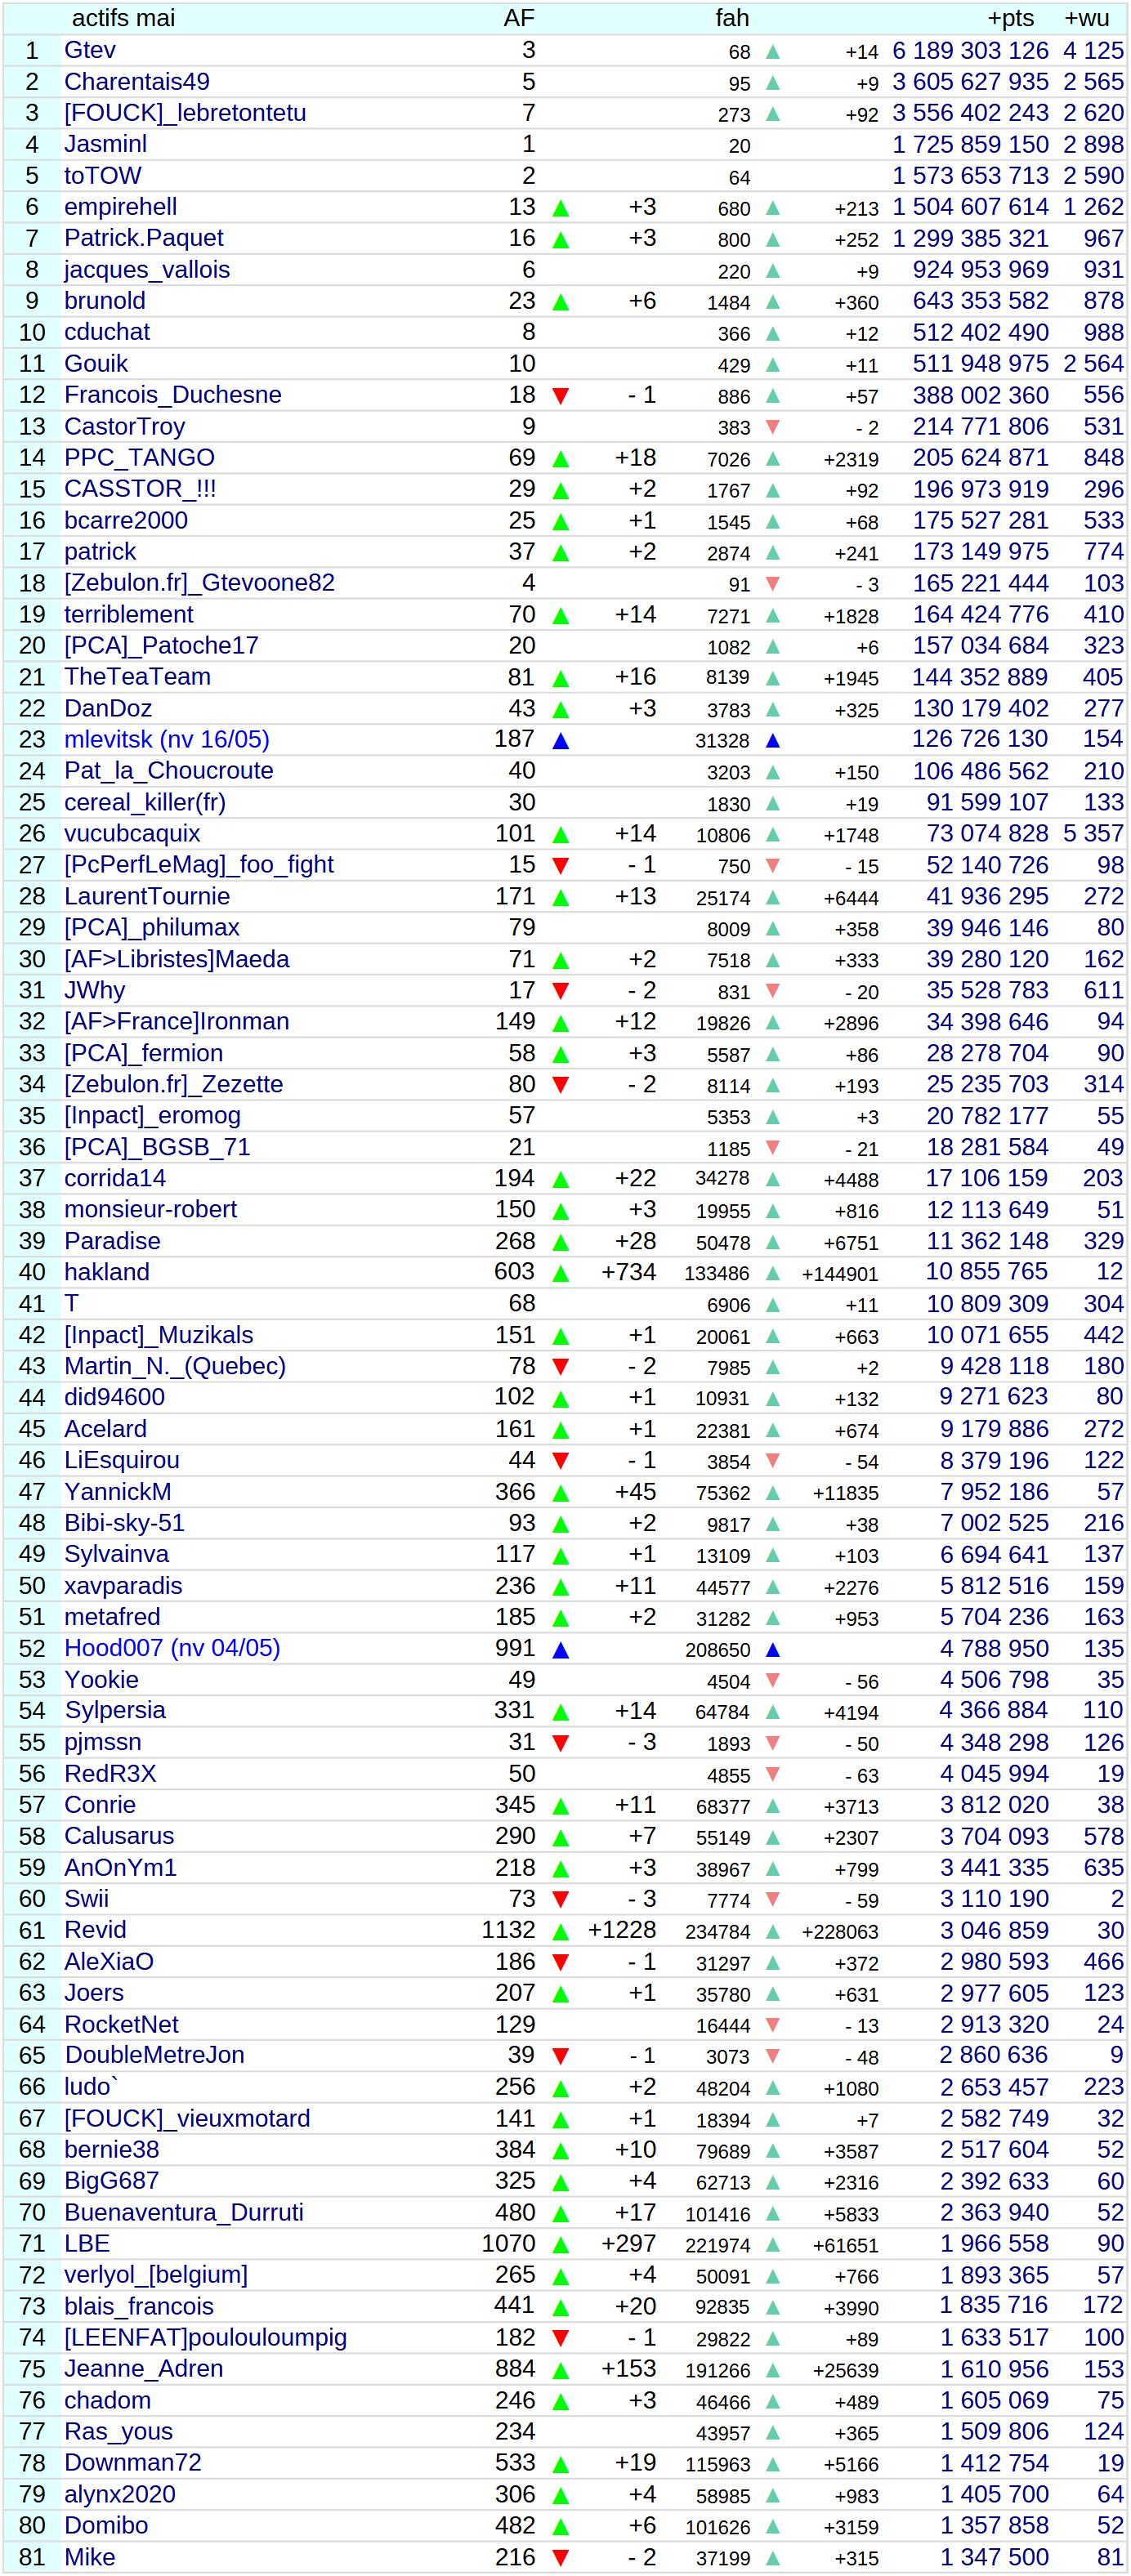This screenshot has height=2576, width=1131.
Task: Open the Charentais49 member link
Action: coord(137,82)
